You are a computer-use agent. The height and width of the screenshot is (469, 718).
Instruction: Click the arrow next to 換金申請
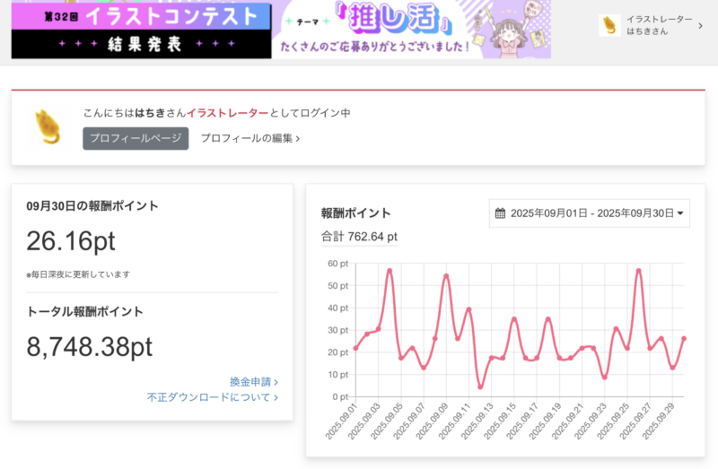tap(276, 381)
